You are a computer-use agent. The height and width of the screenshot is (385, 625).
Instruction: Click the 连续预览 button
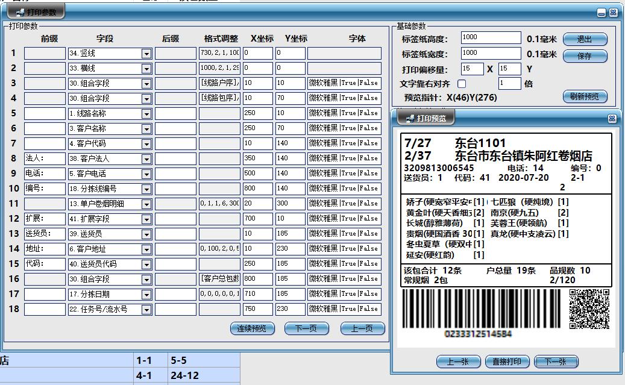[252, 328]
